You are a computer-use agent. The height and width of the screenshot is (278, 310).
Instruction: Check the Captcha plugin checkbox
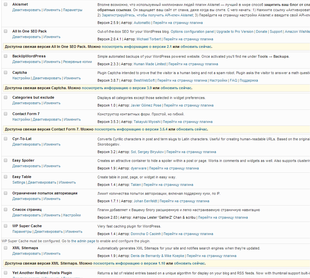coord(6,72)
